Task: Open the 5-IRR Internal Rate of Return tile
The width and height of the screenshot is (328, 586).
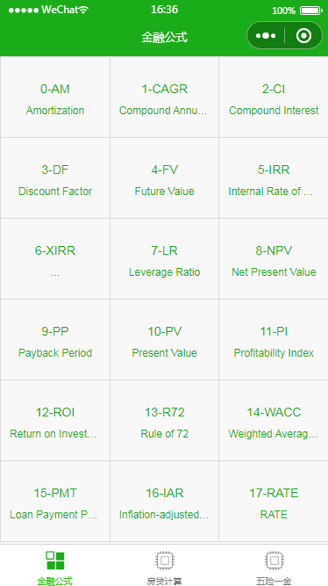Action: (274, 177)
